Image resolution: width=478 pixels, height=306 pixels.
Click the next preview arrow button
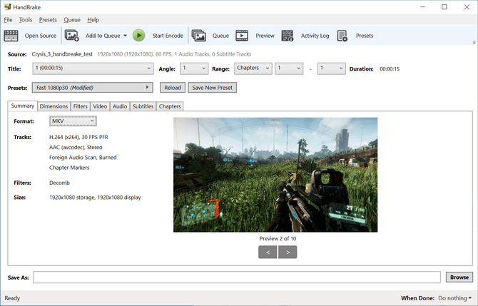coord(288,252)
